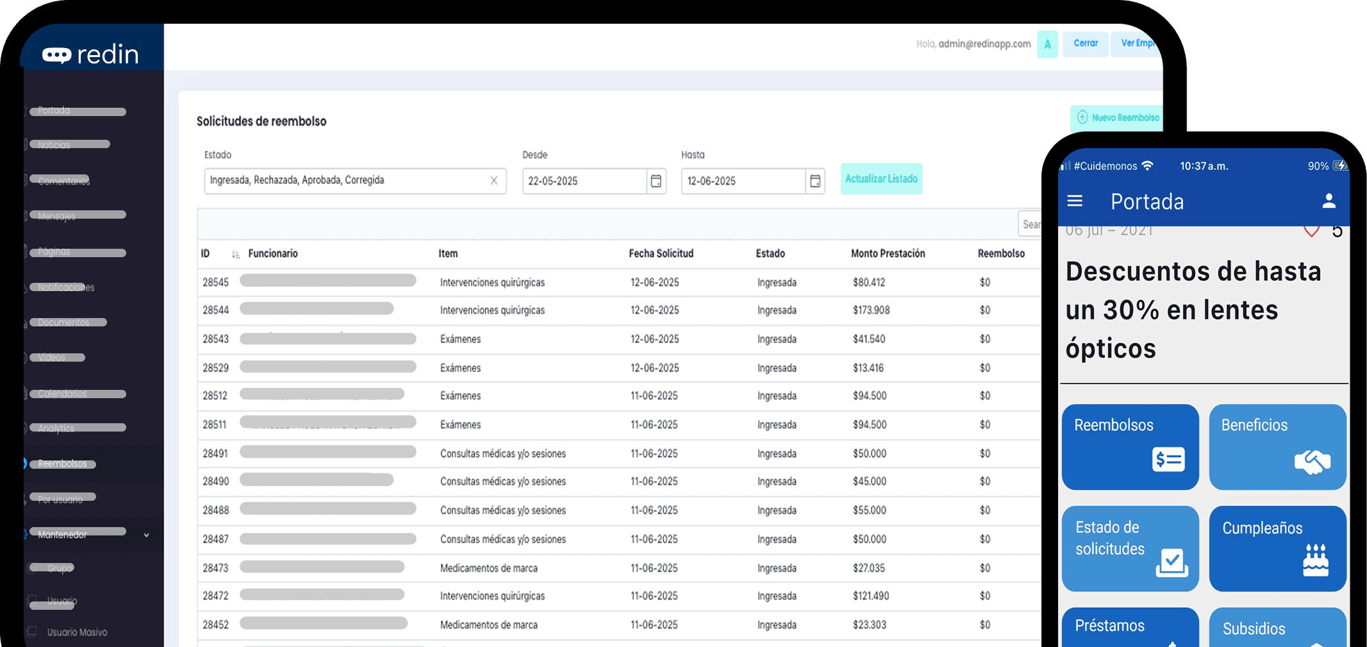The height and width of the screenshot is (647, 1367).
Task: Click amount $173.908 in the table
Action: [871, 310]
